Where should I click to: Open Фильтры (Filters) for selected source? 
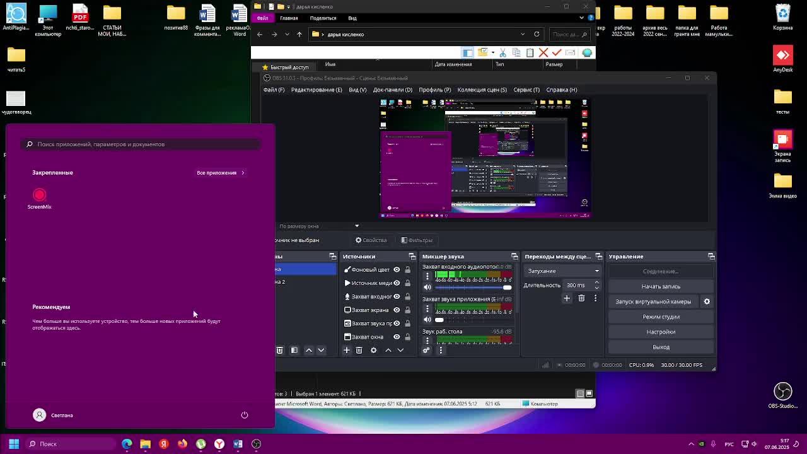tap(417, 240)
